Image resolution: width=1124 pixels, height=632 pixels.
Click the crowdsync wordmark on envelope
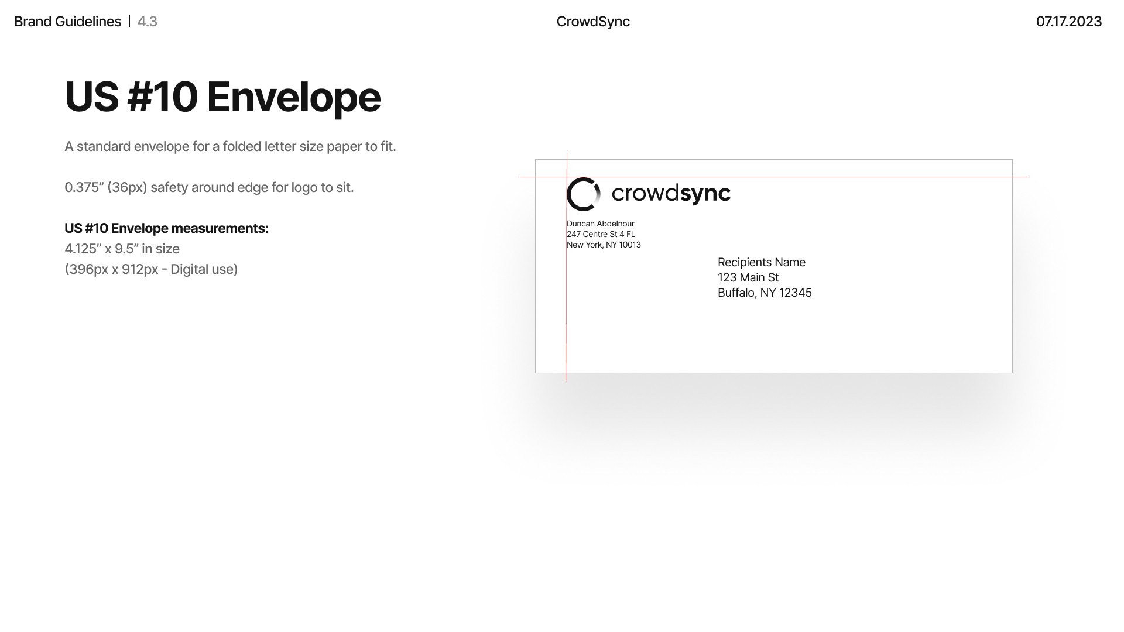click(671, 194)
